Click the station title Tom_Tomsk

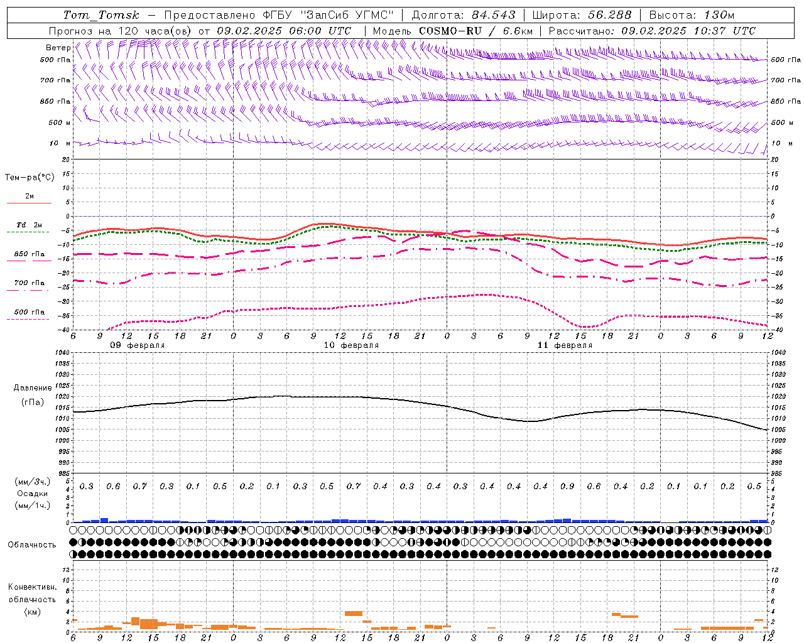tap(101, 15)
